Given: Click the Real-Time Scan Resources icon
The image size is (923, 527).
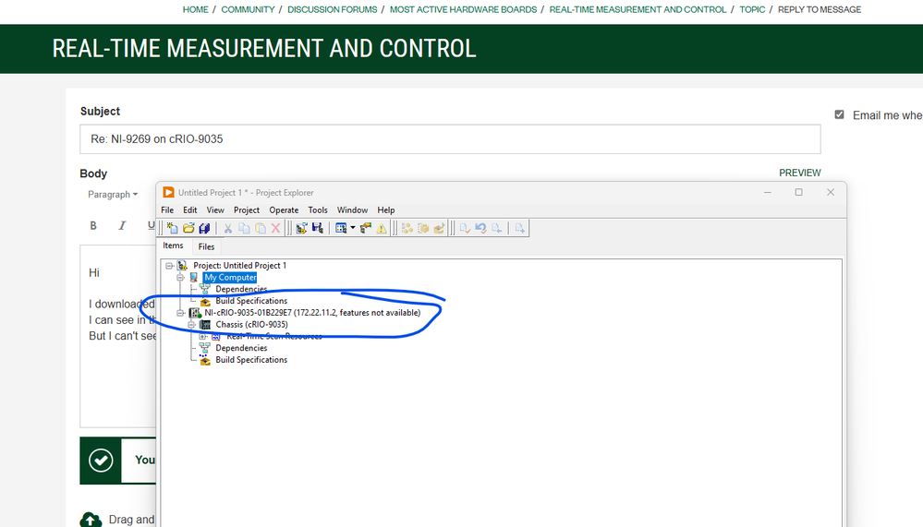Looking at the screenshot, I should click(216, 337).
